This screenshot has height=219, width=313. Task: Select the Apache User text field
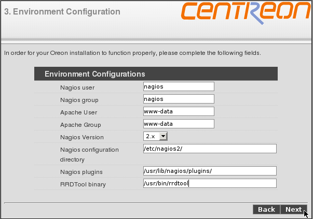point(179,111)
